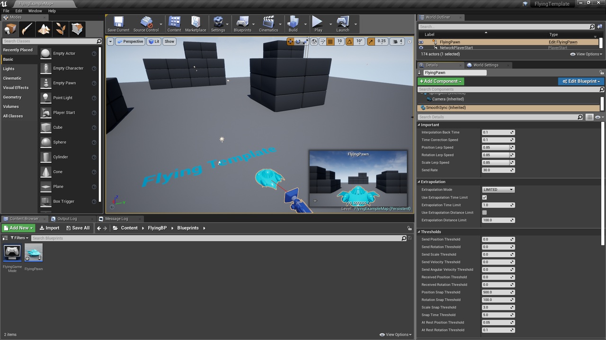Enable Use Extrapolation Distance Limit checkbox
This screenshot has height=340, width=606.
pyautogui.click(x=483, y=212)
